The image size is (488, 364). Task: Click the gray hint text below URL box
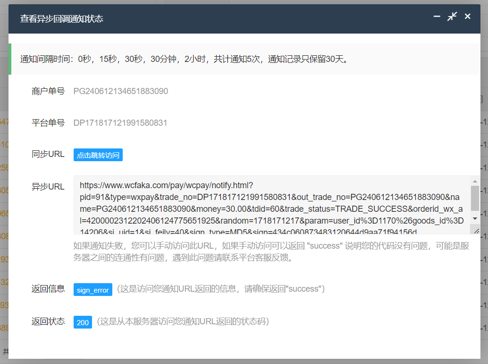point(271,252)
